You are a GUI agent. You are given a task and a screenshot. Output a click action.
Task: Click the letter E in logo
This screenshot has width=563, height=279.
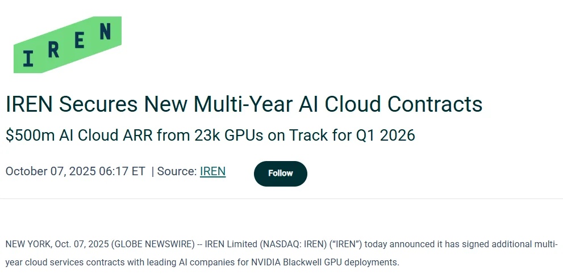(x=80, y=41)
